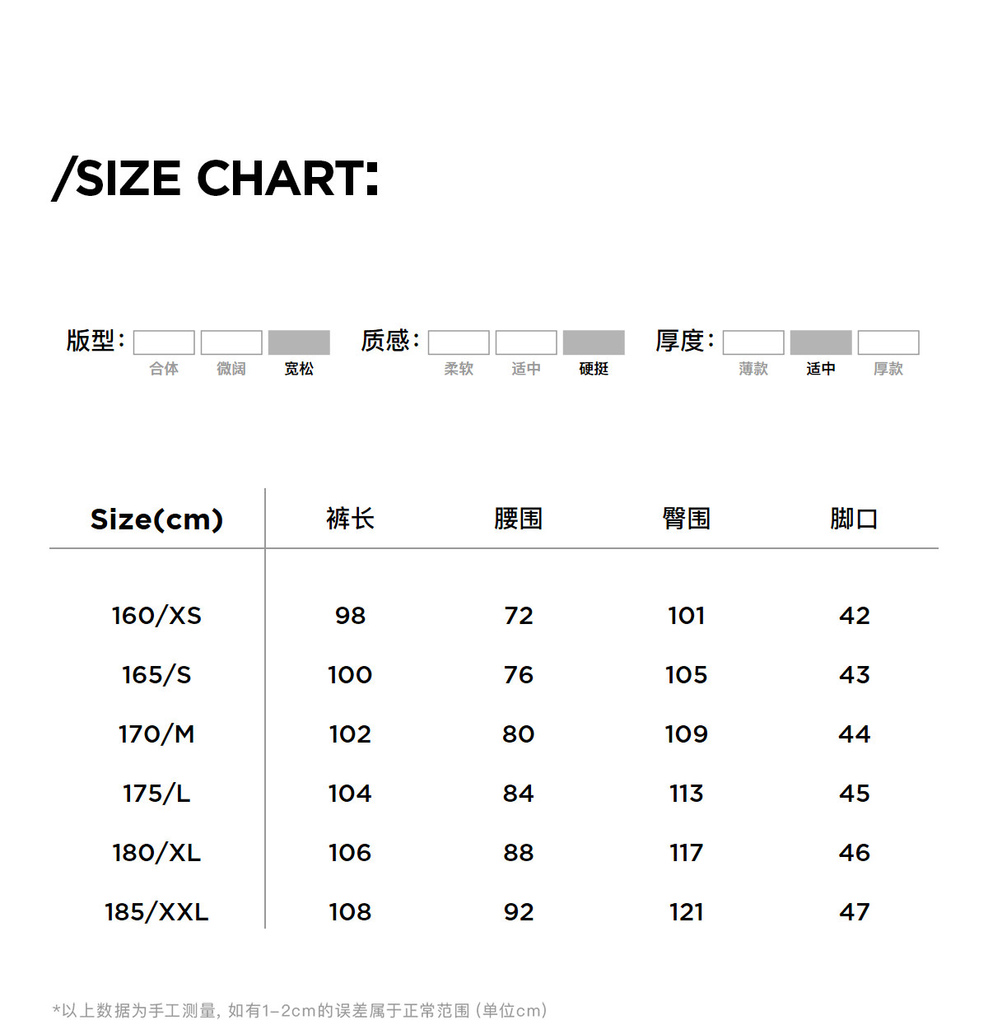The width and height of the screenshot is (988, 1020).
Task: Select the 柔软 texture option box
Action: coord(459,342)
